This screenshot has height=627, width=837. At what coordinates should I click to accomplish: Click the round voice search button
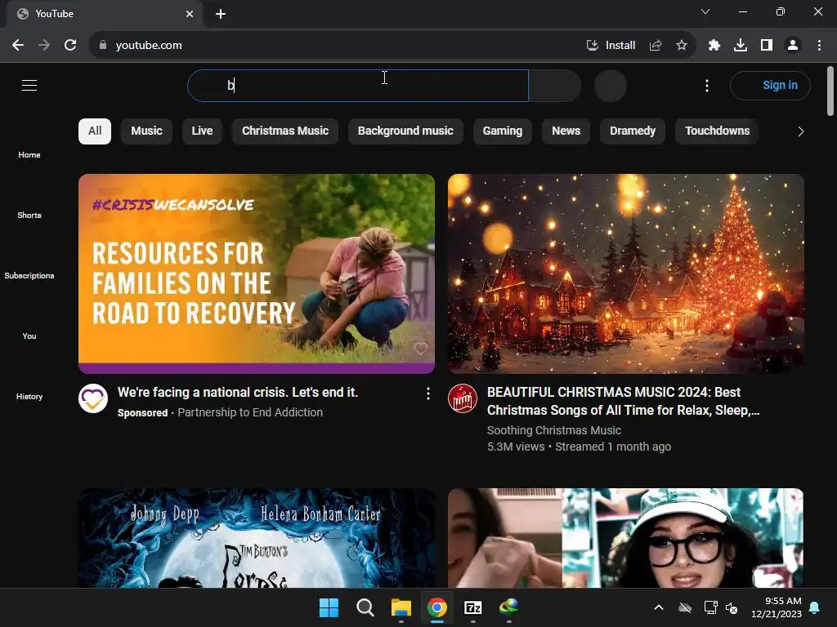(610, 85)
